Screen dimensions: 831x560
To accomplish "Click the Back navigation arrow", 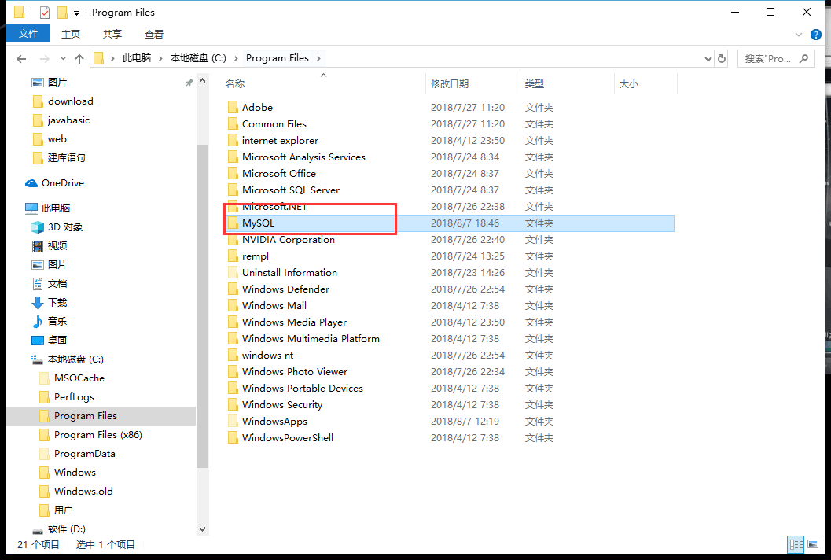I will [21, 59].
